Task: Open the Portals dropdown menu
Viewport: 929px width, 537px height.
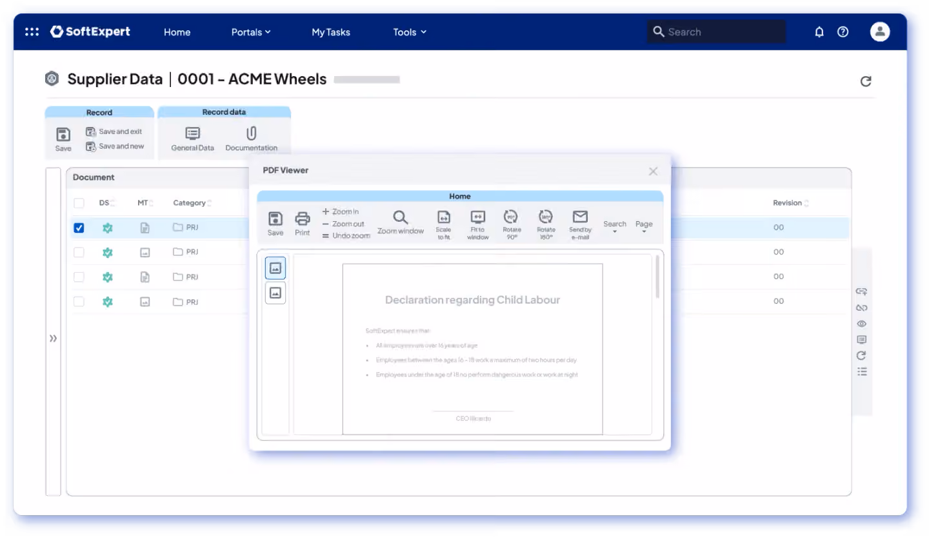Action: click(x=251, y=32)
